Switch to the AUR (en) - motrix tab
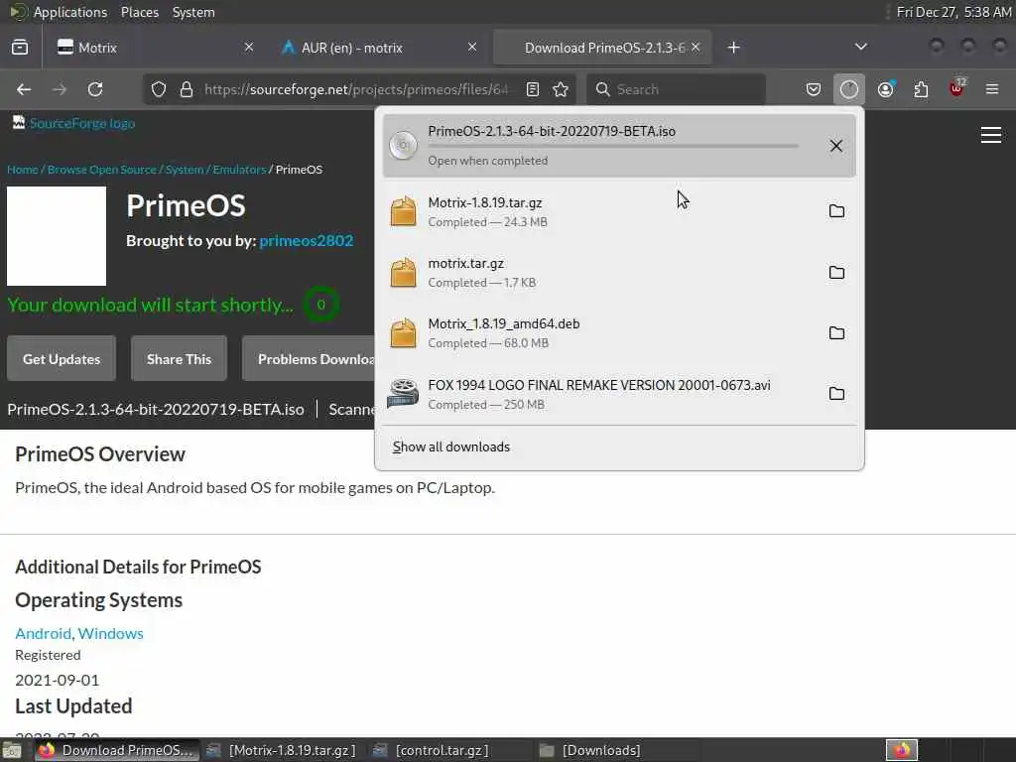This screenshot has height=762, width=1016. click(378, 48)
